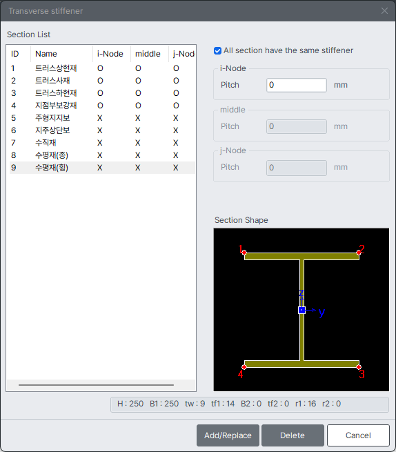396x452 pixels.
Task: Click the blue centroid marker in section shape
Action: coord(301,310)
